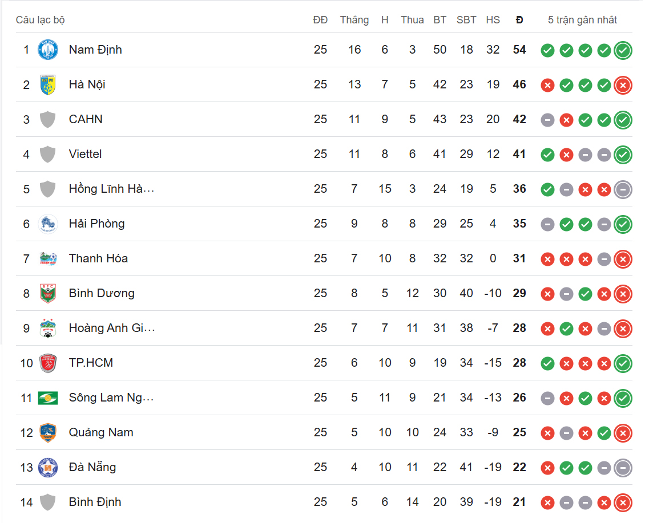The height and width of the screenshot is (523, 653).
Task: Click Đà Nẵng's circled draw result icon
Action: [x=623, y=468]
